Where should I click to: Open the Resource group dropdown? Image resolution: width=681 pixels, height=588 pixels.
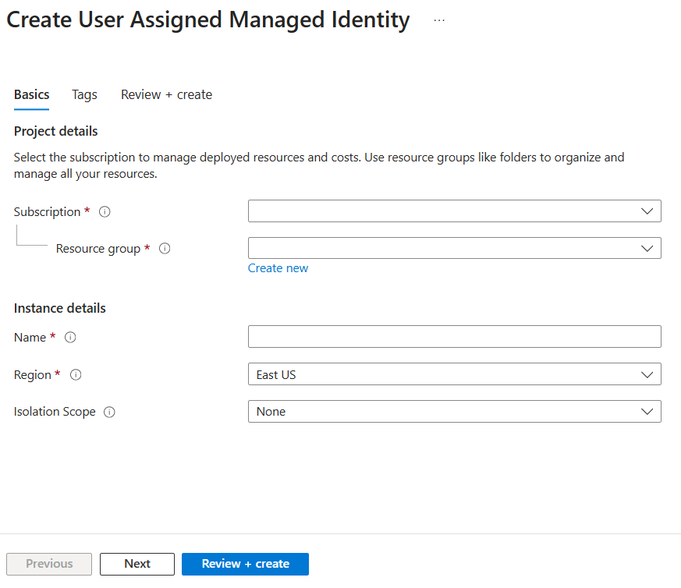click(455, 248)
